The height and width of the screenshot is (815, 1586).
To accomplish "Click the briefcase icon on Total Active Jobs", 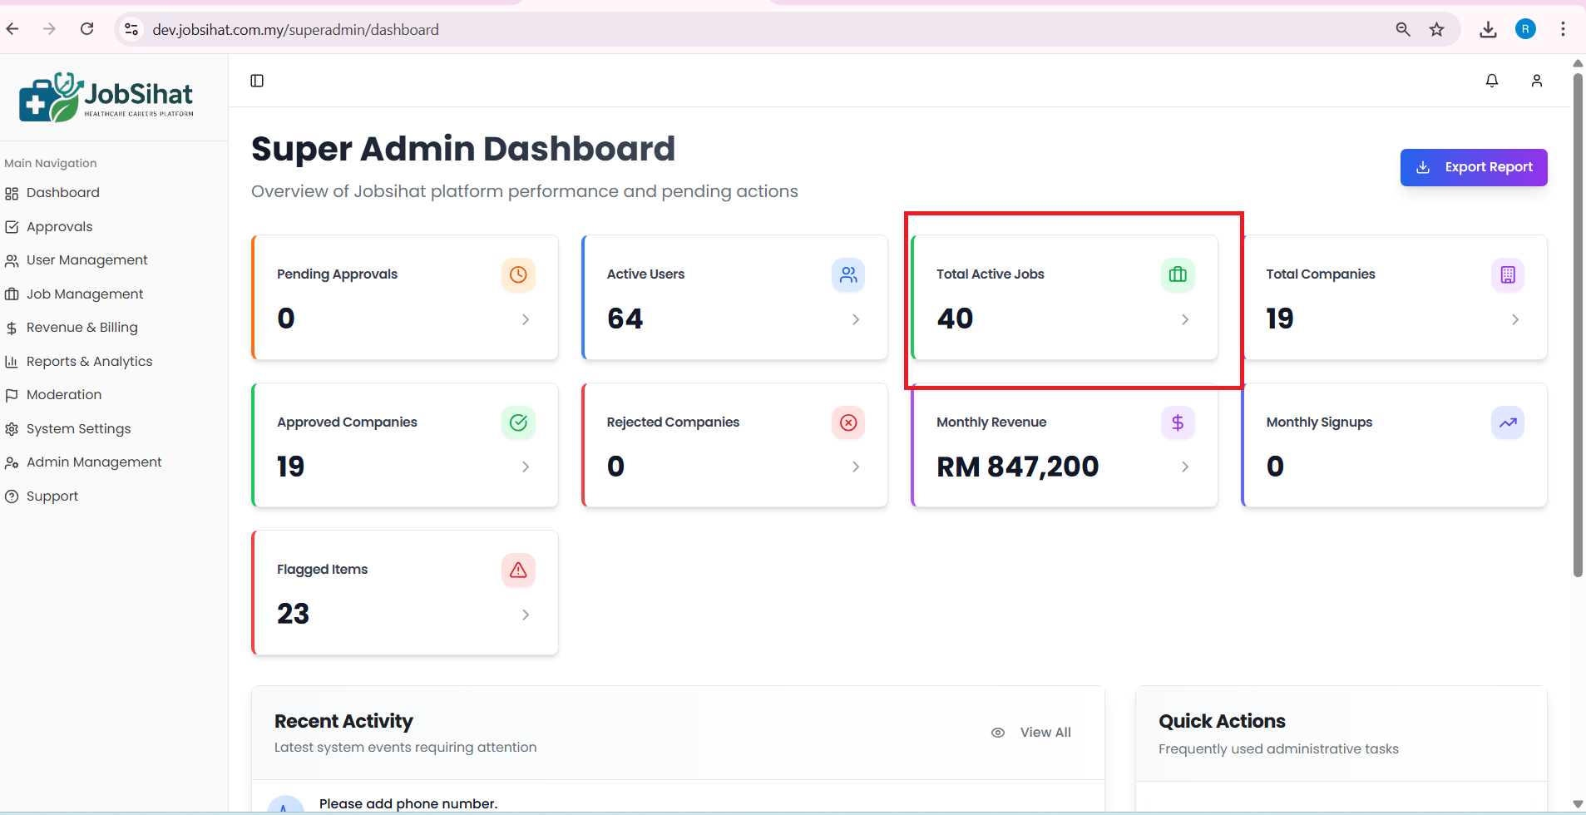I will 1178,274.
